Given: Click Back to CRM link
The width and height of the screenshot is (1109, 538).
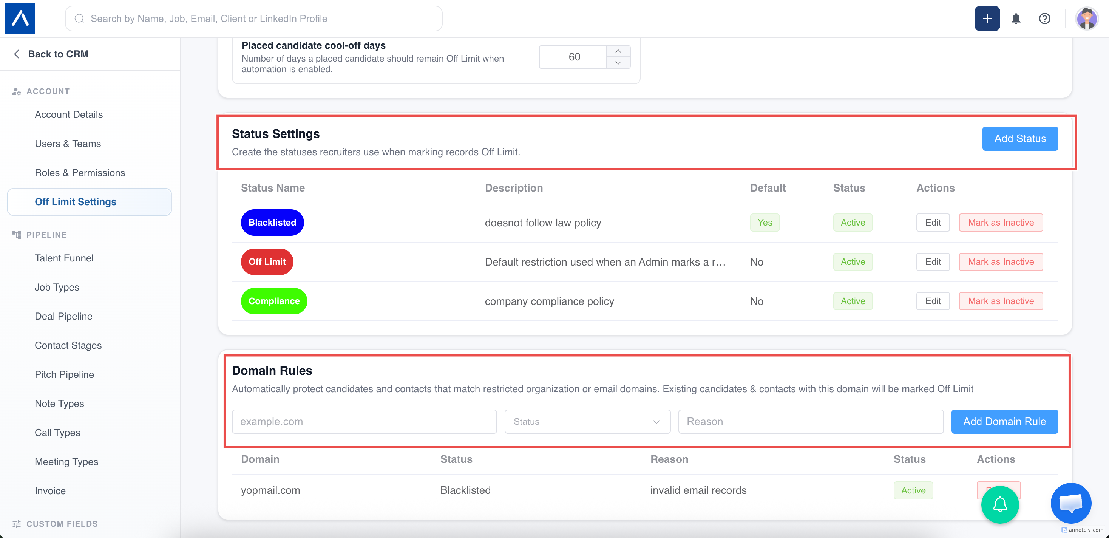Looking at the screenshot, I should pyautogui.click(x=58, y=54).
